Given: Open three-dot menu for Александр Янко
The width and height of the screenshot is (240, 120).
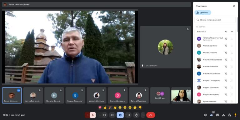Looking at the screenshot, I should [x=232, y=46].
